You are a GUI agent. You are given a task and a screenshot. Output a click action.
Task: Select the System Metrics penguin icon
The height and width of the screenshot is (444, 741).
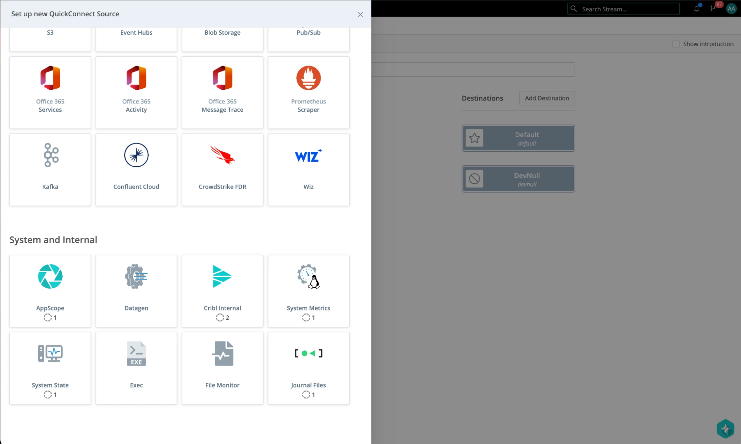308,276
